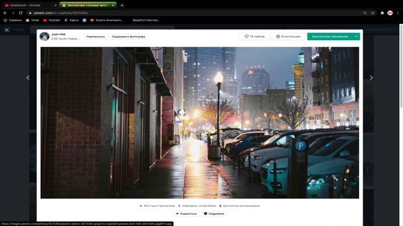Click the Бесплатное скачивание download button
This screenshot has height=226, width=403.
pyautogui.click(x=330, y=36)
